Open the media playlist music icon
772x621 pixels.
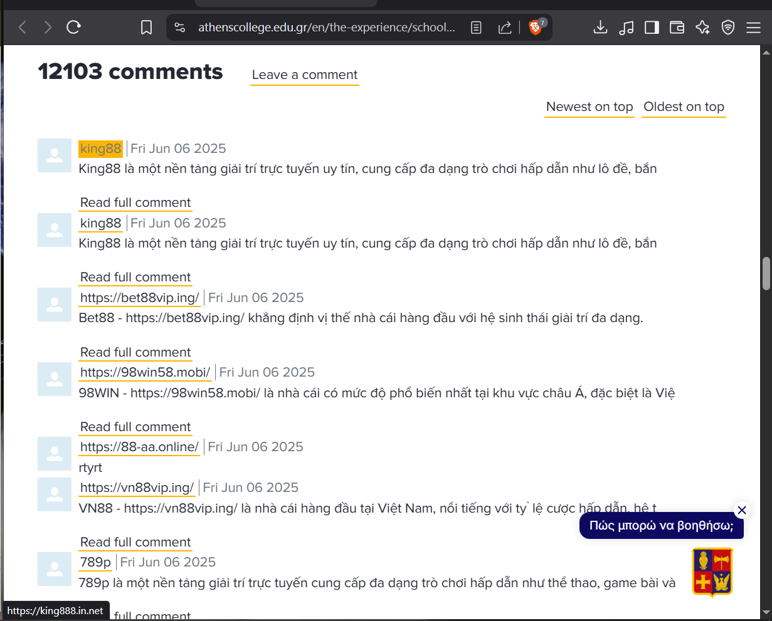tap(626, 27)
